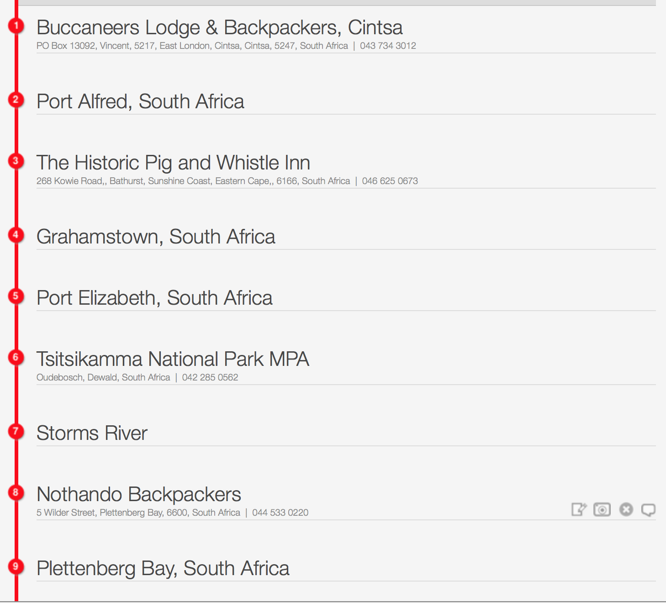Select stop marker number 6
Viewport: 666px width, 603px height.
(x=16, y=357)
